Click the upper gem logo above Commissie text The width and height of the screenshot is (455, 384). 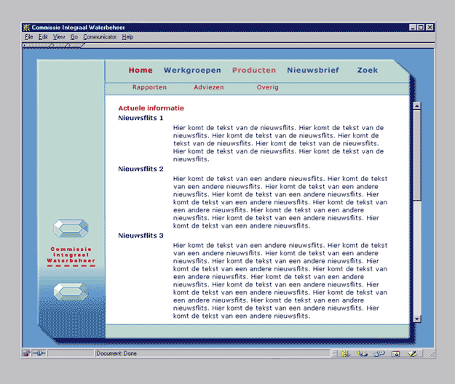(71, 228)
